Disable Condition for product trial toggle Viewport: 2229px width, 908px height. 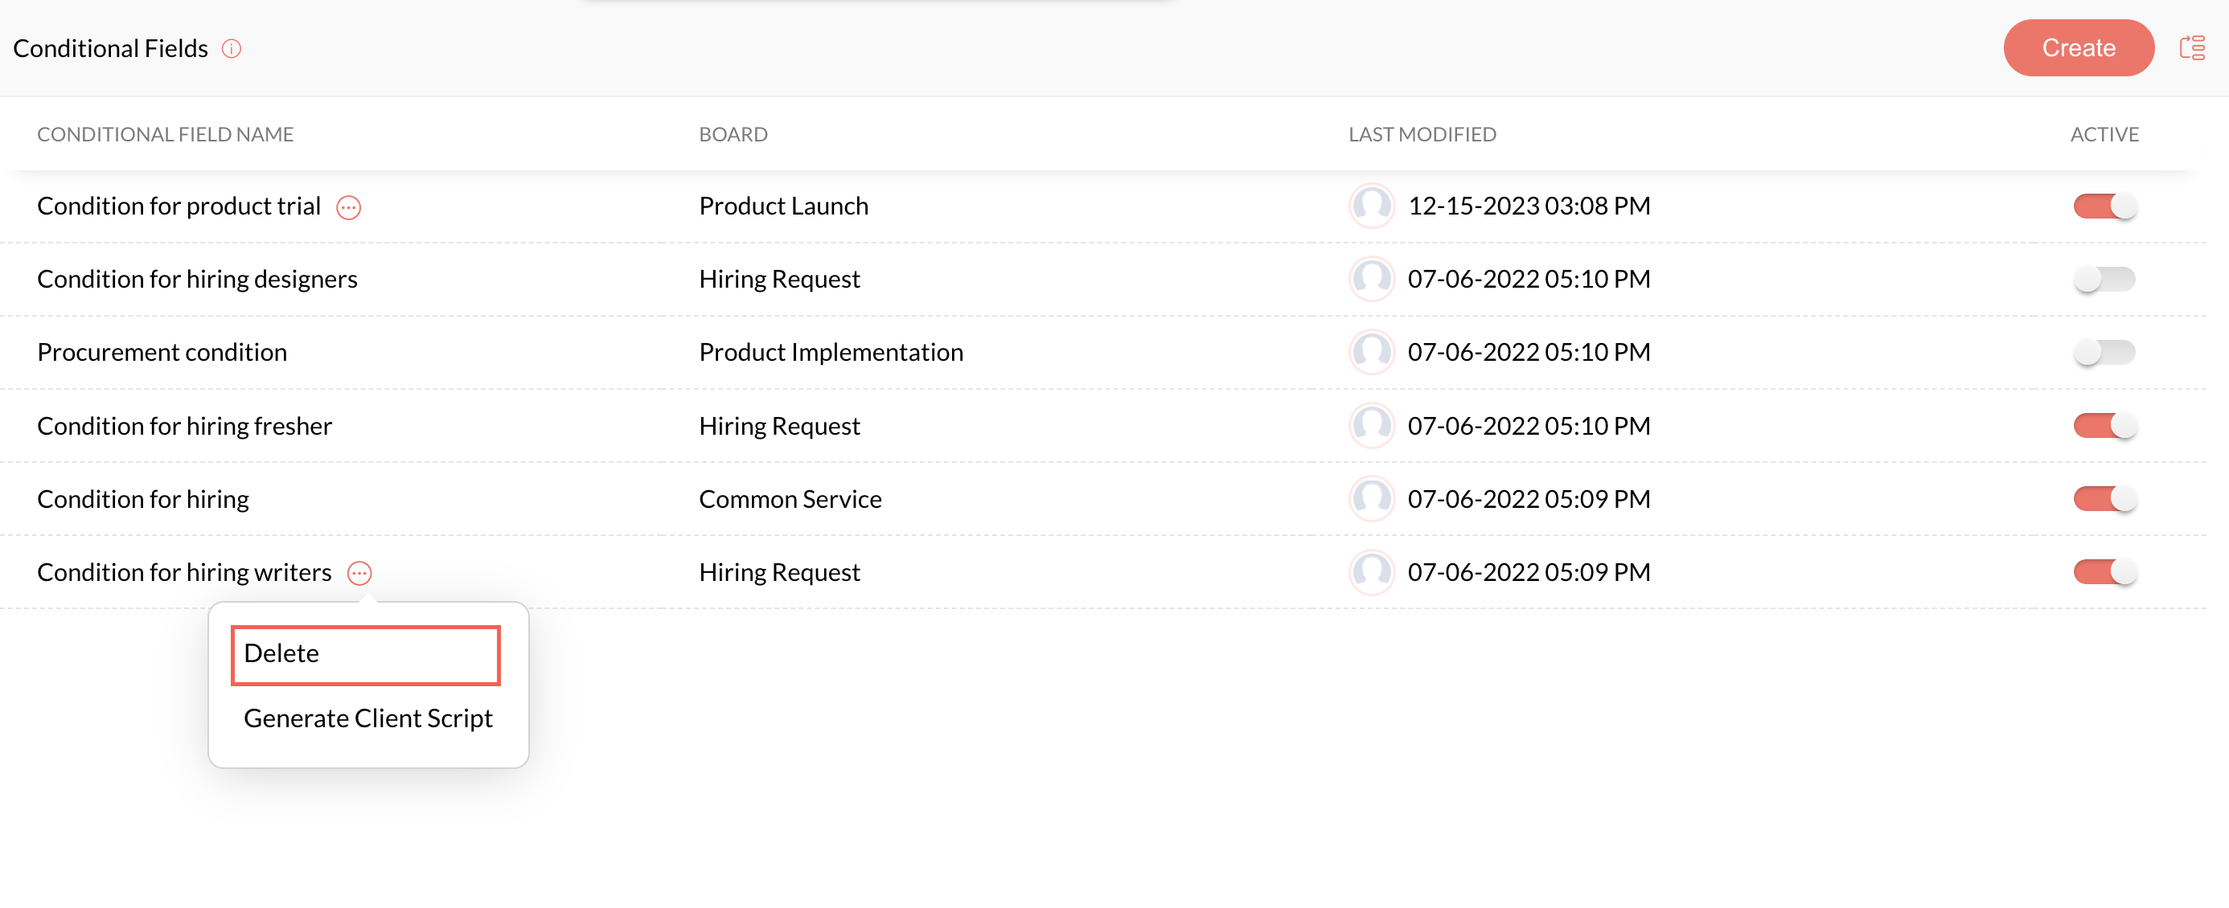pos(2104,206)
